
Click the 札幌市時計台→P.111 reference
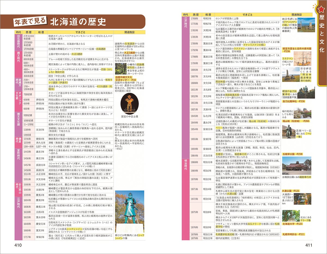(293, 234)
